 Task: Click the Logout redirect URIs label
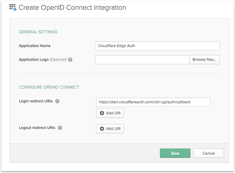point(37,128)
